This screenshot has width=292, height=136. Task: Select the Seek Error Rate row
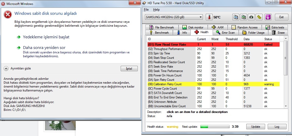[213, 67]
